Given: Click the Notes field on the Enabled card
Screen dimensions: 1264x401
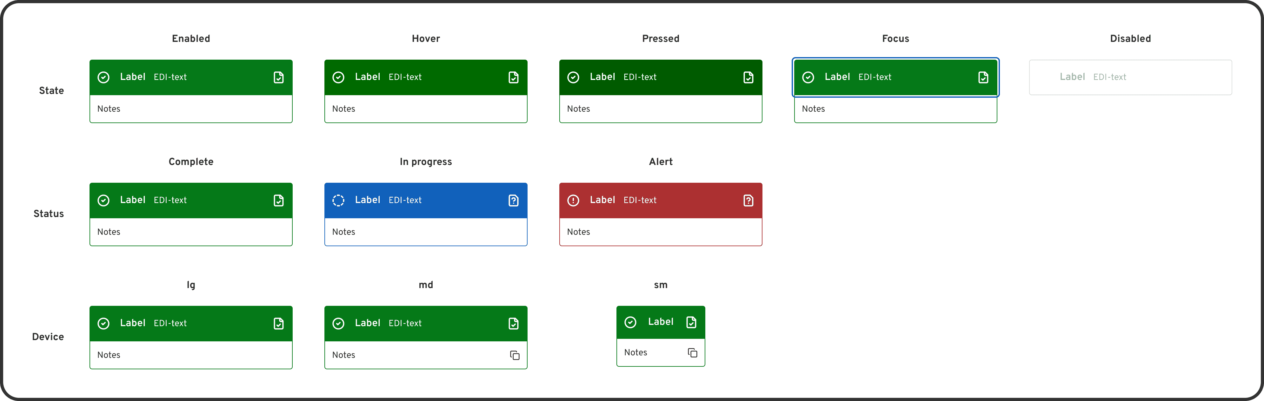Looking at the screenshot, I should point(191,109).
